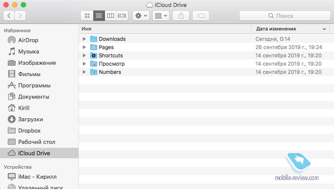The height and width of the screenshot is (190, 334).
Task: Expand the Pages folder disclosure triangle
Action: (x=84, y=47)
